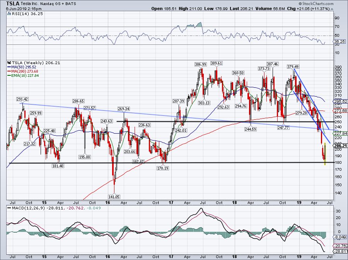Click the green EMA(10) 227.84 legend entry

tap(23, 75)
